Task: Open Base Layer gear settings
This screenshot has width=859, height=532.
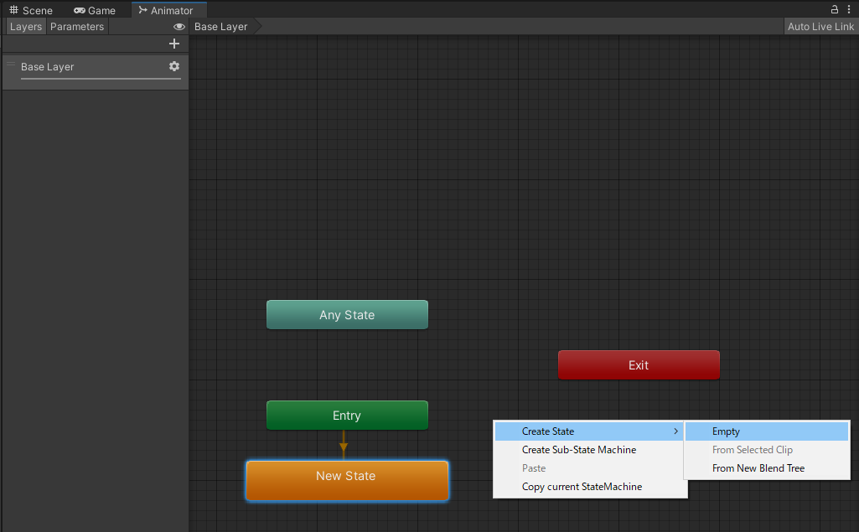Action: point(174,66)
